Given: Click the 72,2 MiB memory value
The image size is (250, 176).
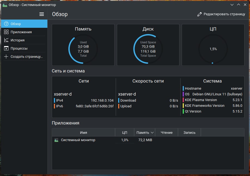Looking at the screenshot, I should [x=145, y=140].
